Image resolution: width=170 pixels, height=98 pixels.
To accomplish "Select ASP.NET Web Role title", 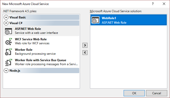I will coord(28,29).
